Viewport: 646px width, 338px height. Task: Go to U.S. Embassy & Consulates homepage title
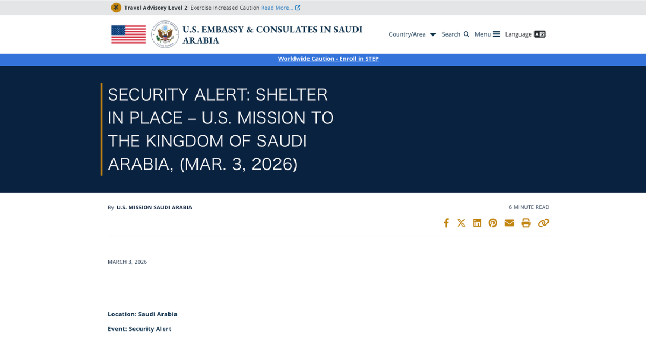point(272,34)
